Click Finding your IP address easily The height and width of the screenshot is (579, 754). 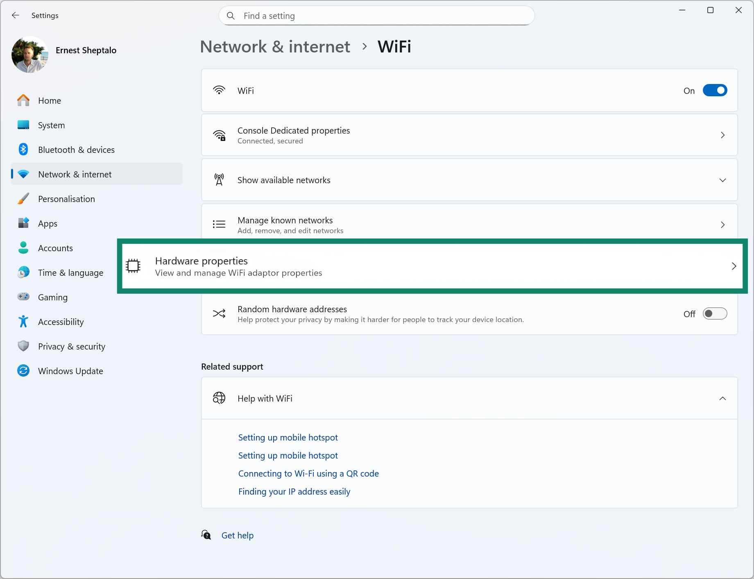[294, 491]
